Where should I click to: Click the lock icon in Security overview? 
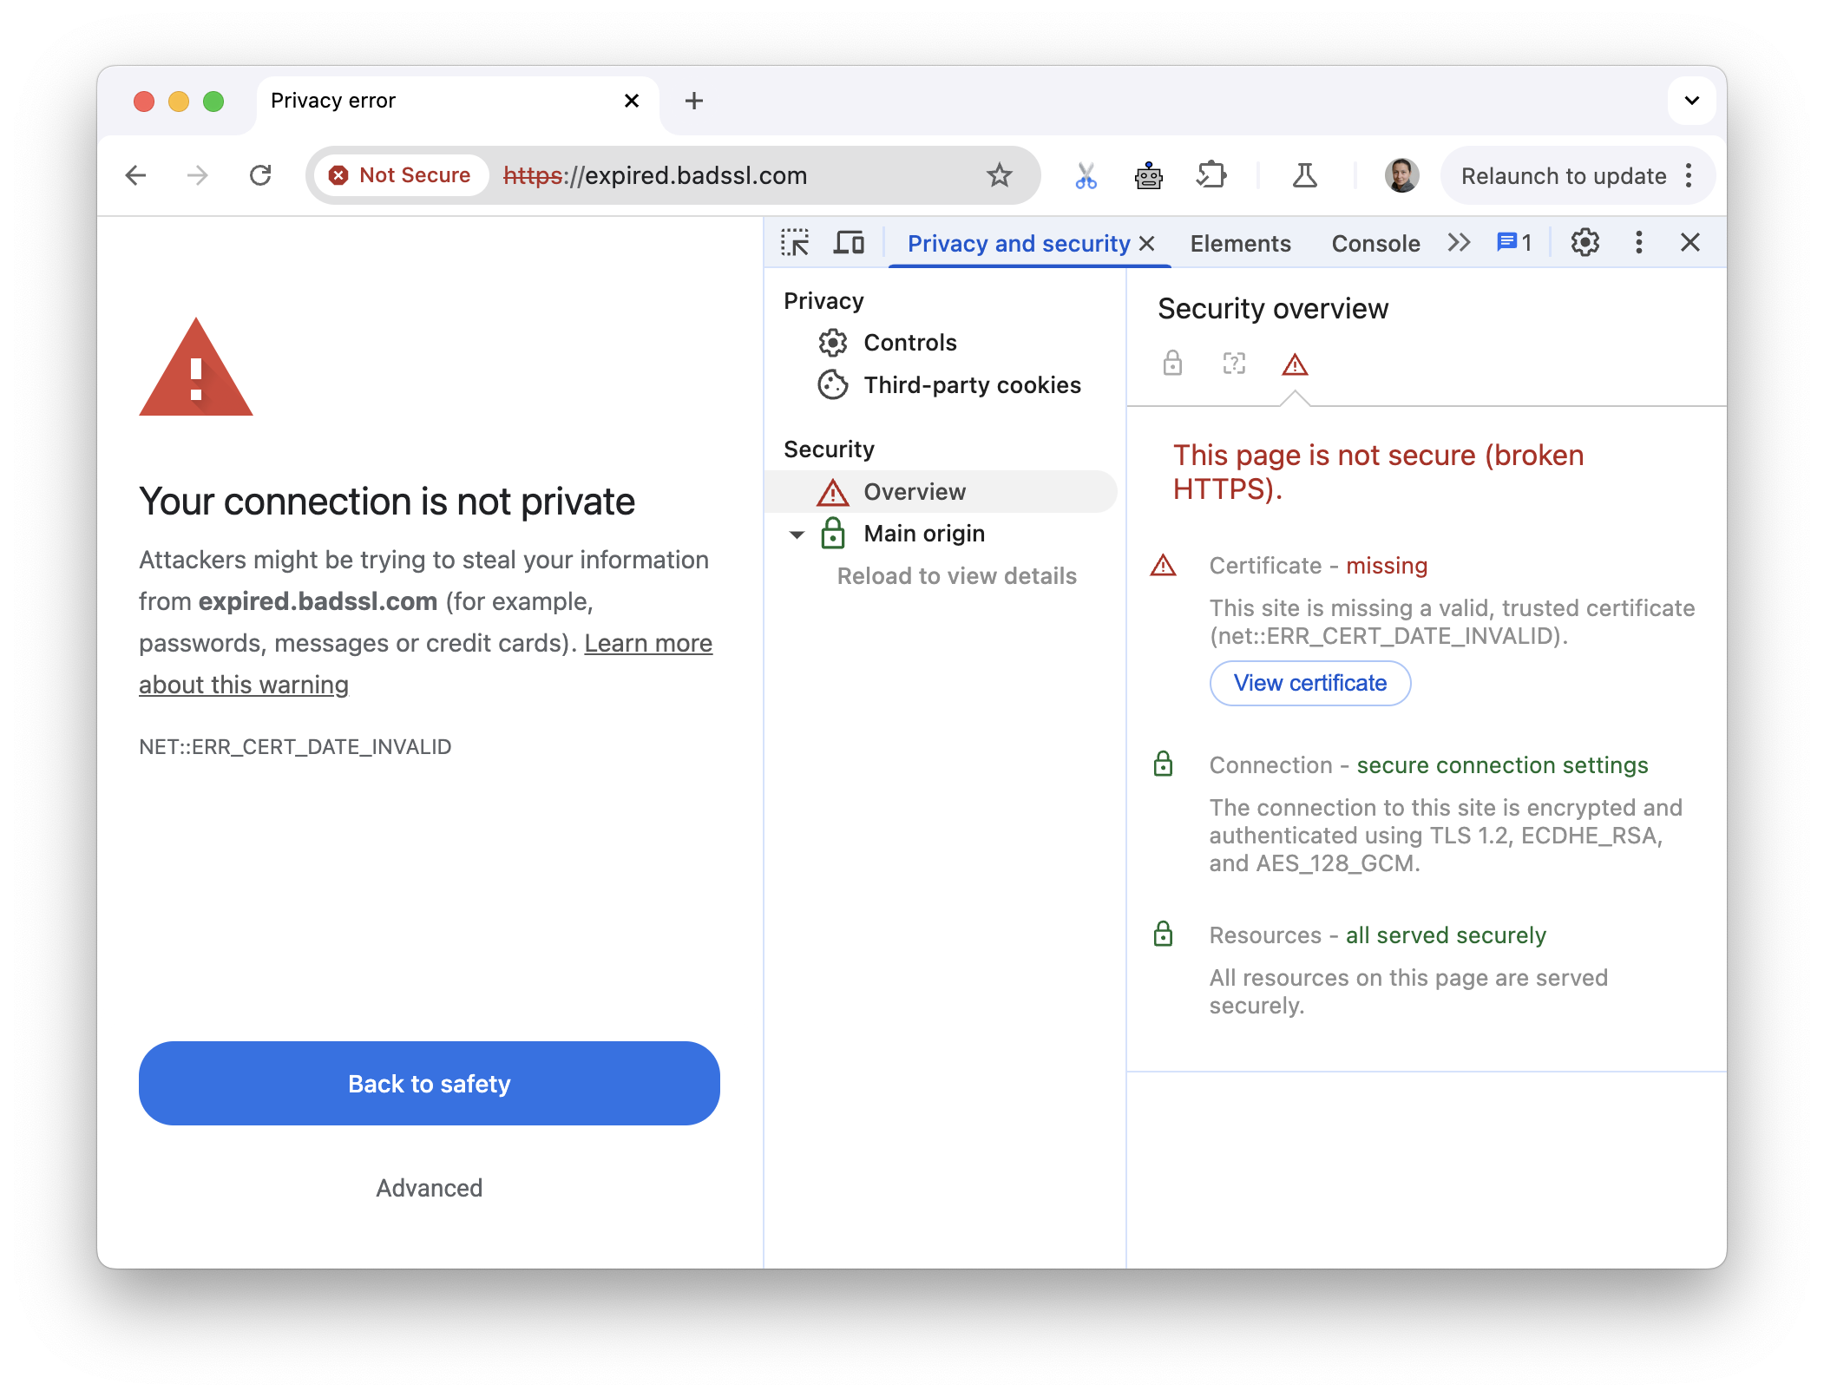[1174, 364]
